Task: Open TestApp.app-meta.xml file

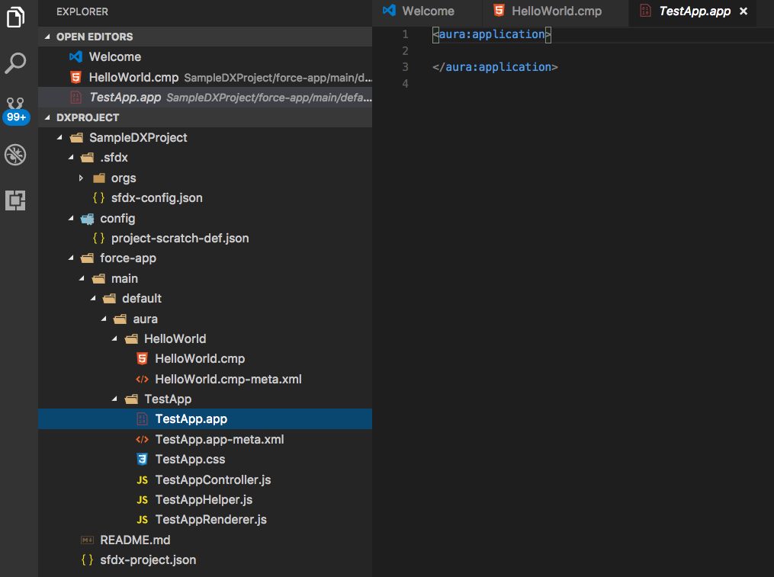Action: 205,439
